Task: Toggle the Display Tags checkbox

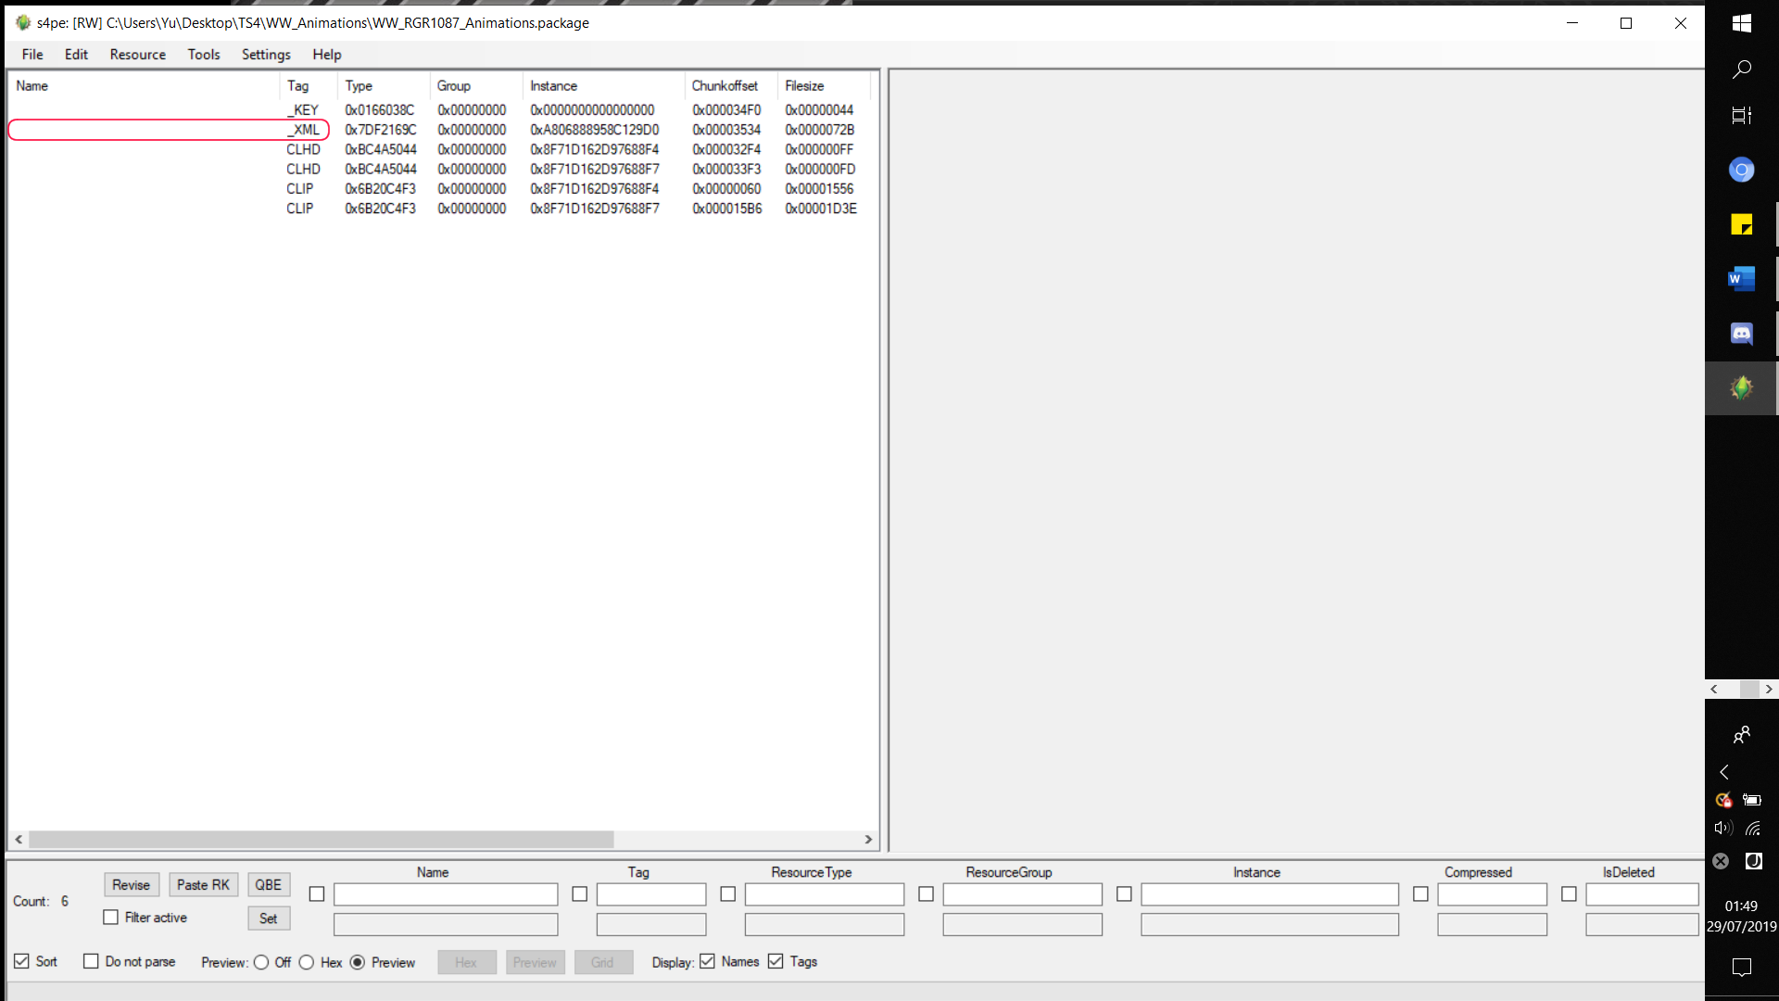Action: tap(776, 962)
